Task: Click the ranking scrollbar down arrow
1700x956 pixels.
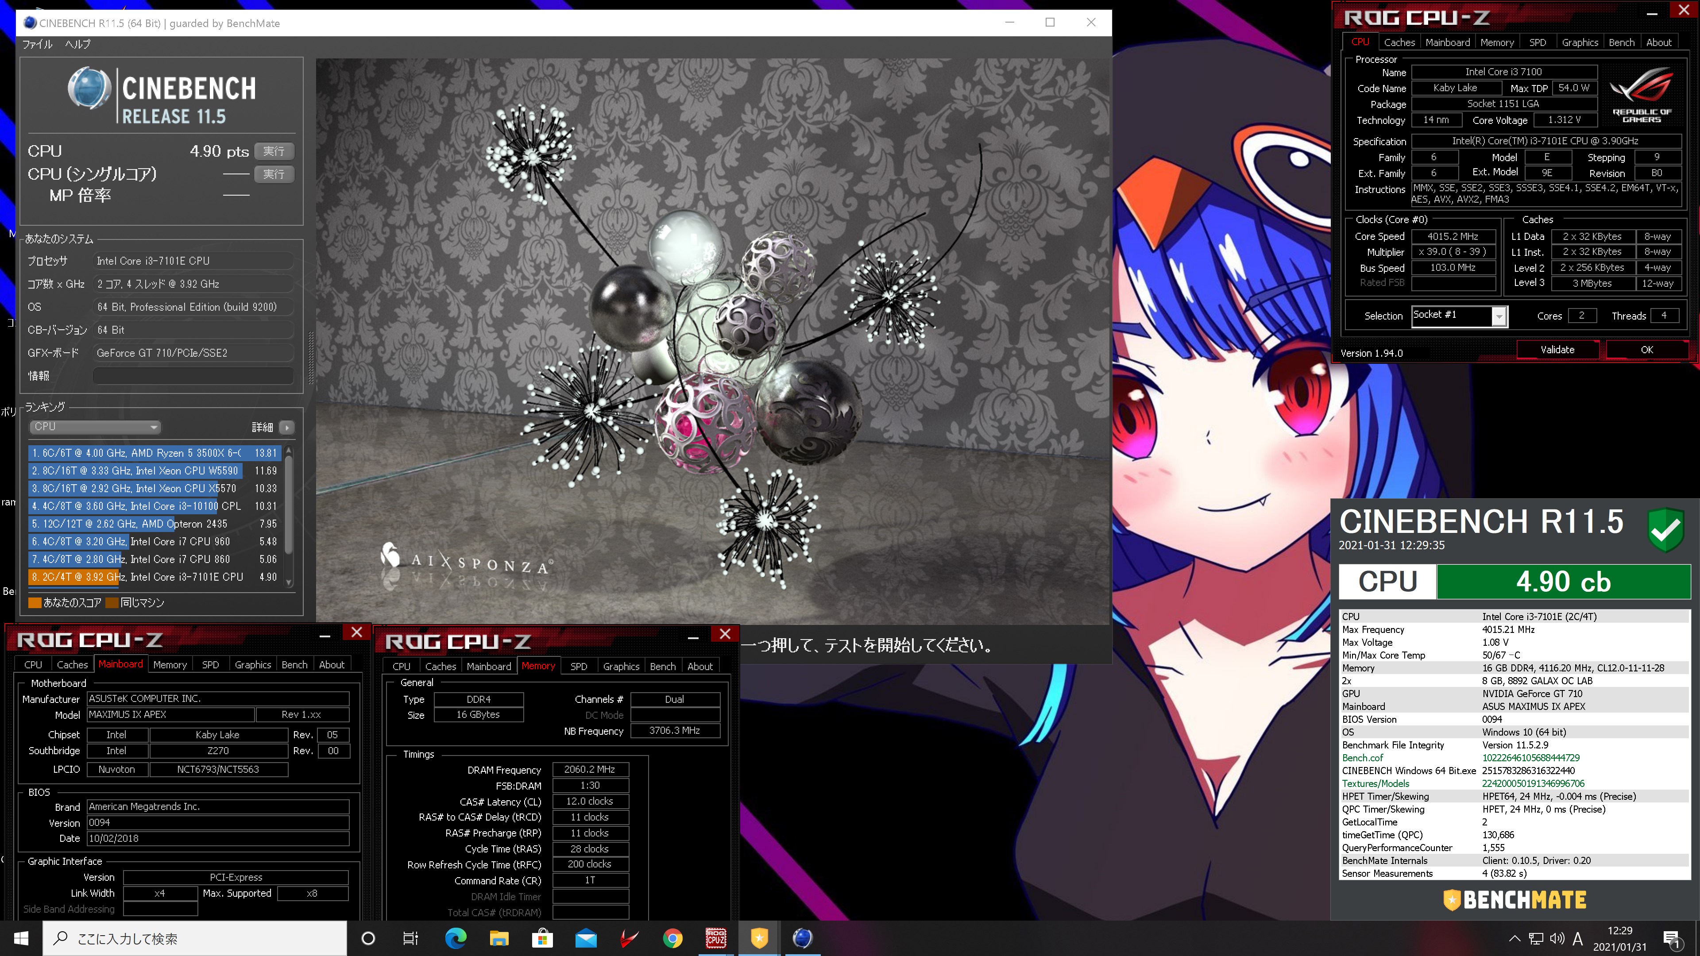Action: (288, 582)
